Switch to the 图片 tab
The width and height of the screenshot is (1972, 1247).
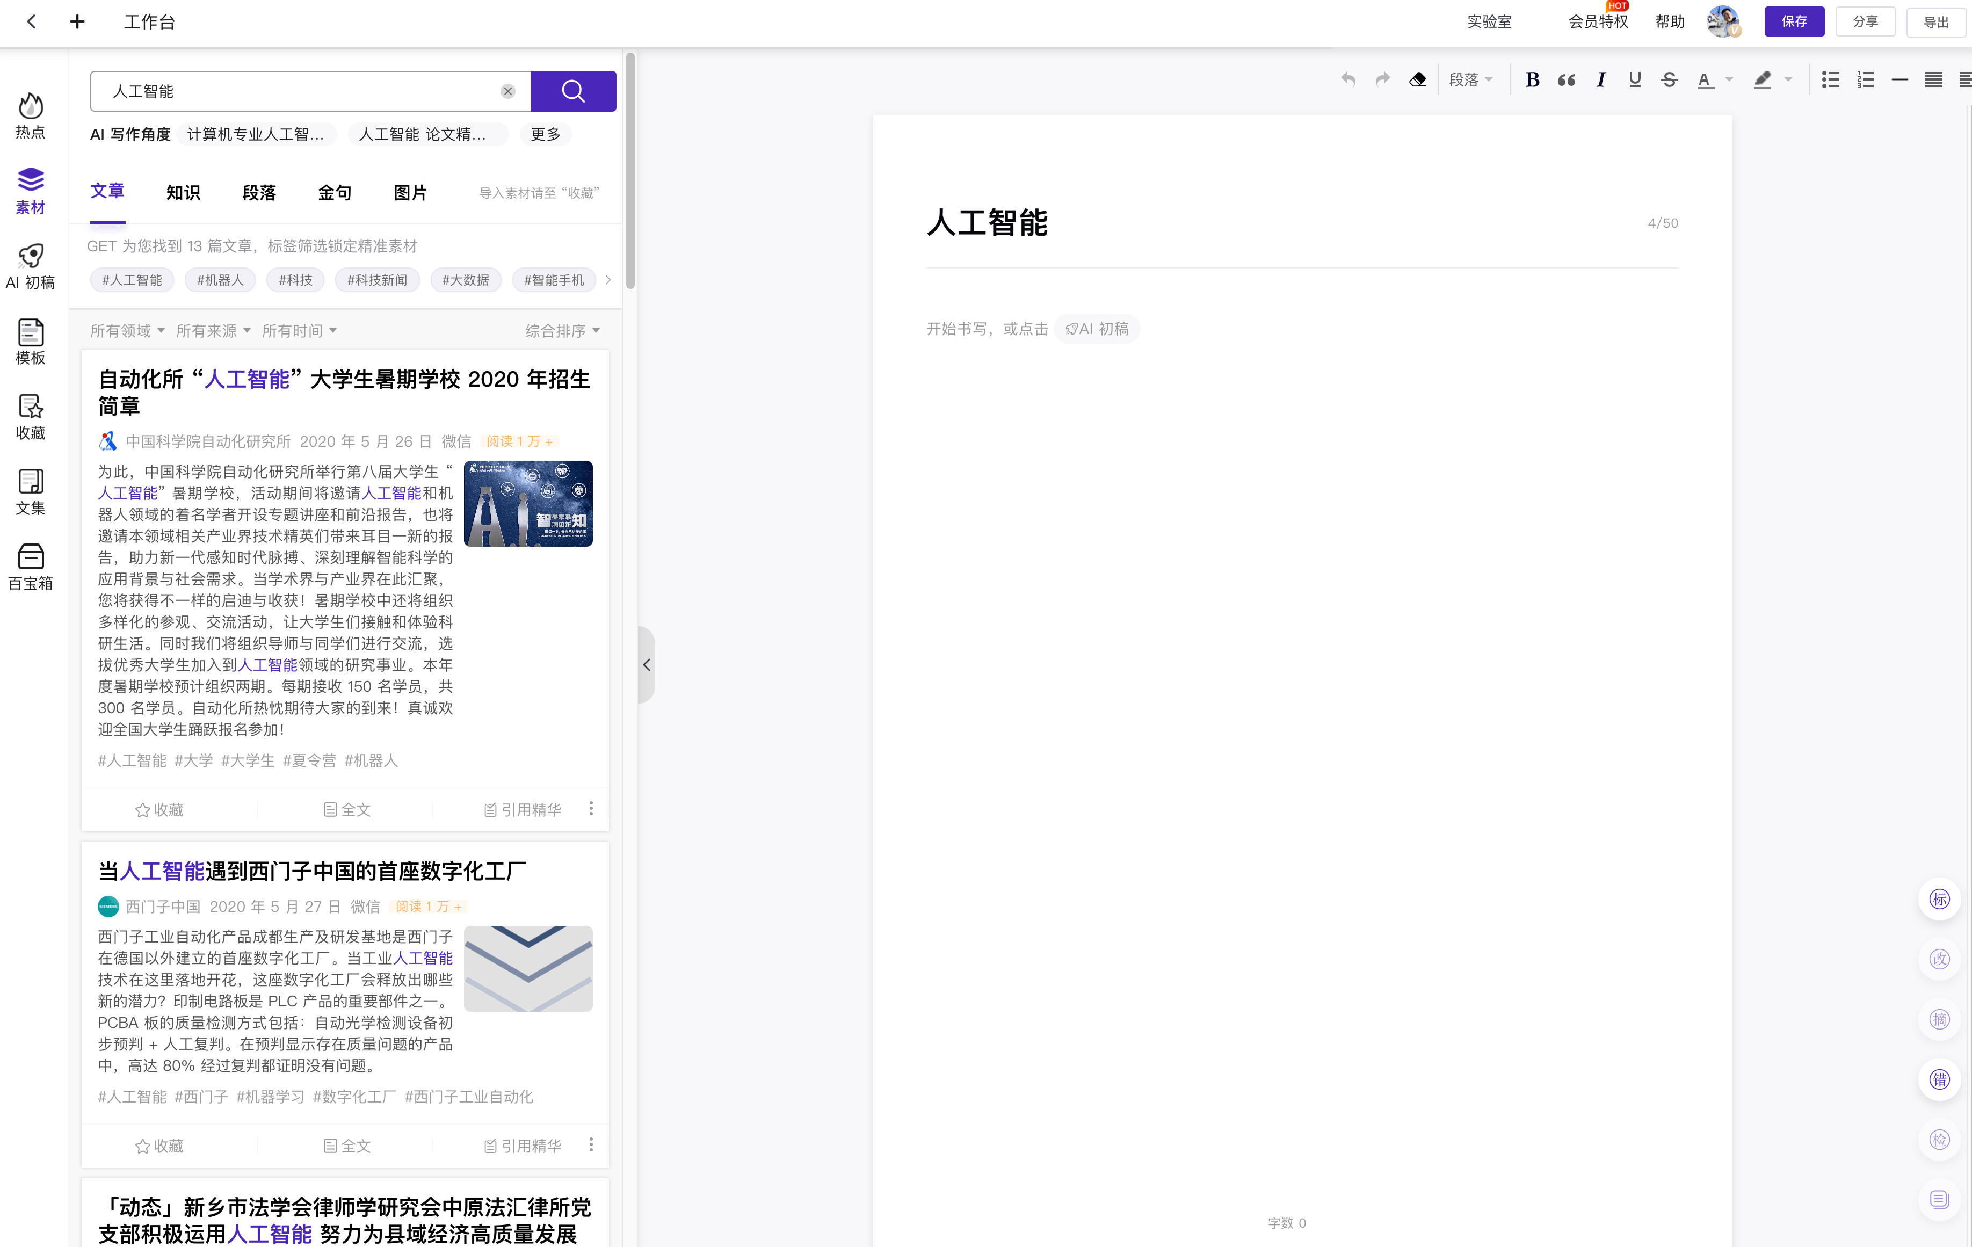click(410, 192)
